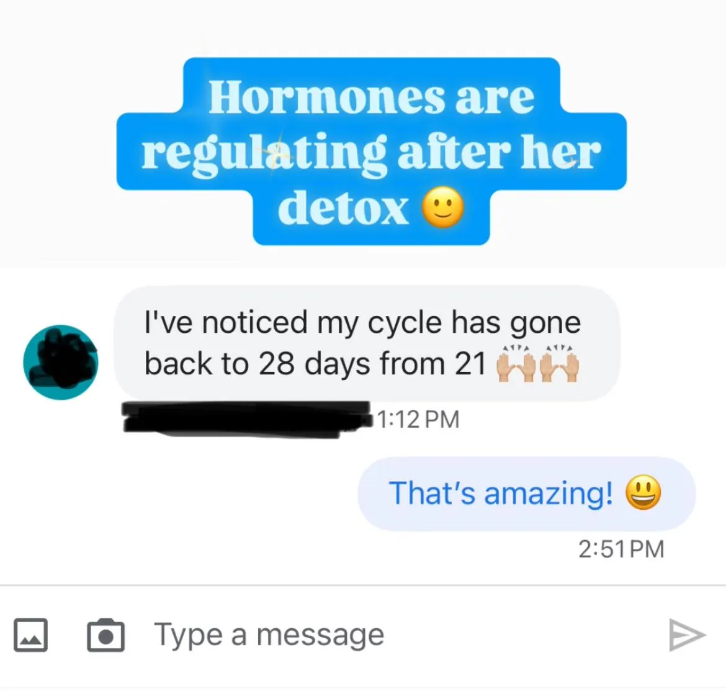726x691 pixels.
Task: Click the 2:51 PM timestamp
Action: point(621,549)
